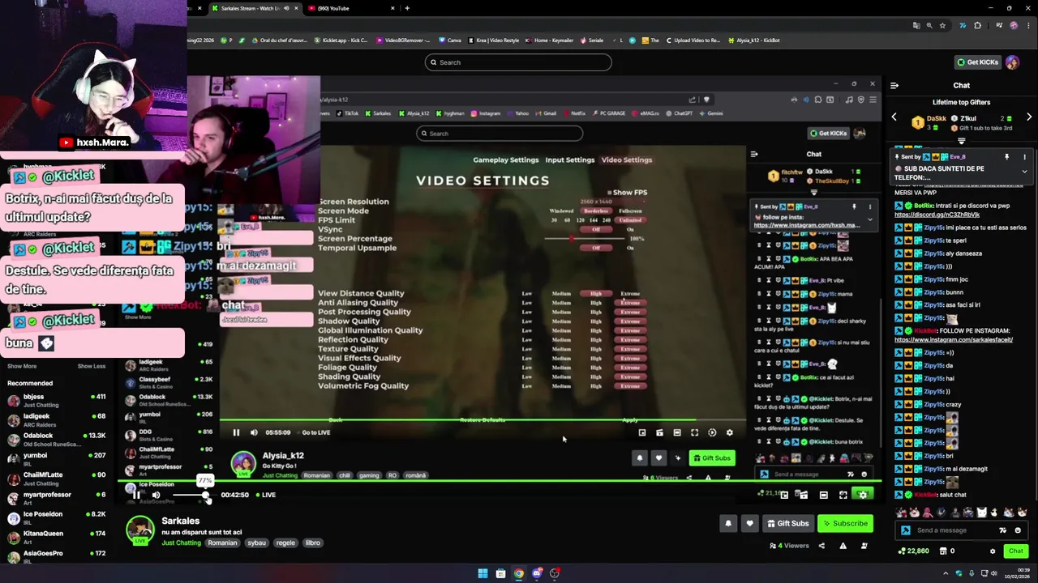Image resolution: width=1038 pixels, height=583 pixels.
Task: Focus the Kick Search field
Action: [x=518, y=62]
